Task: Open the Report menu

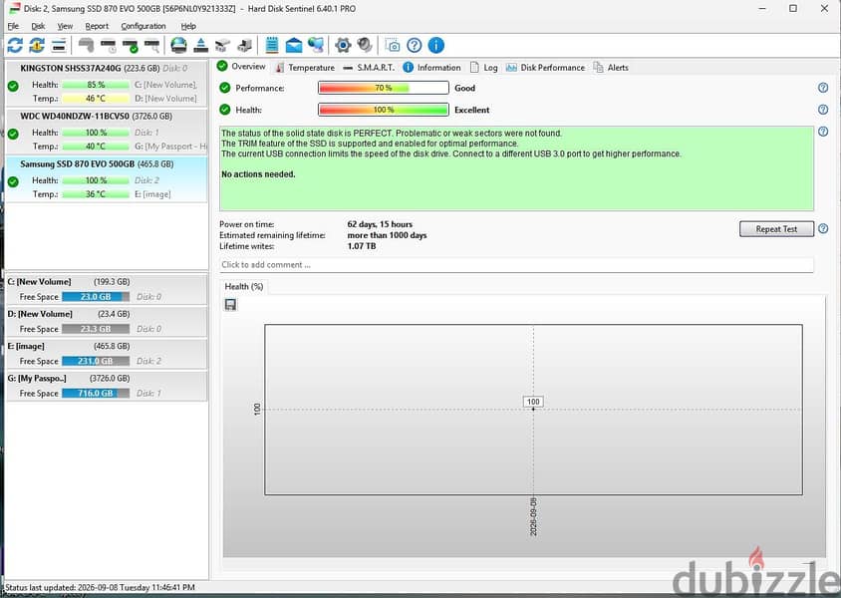Action: pos(97,26)
